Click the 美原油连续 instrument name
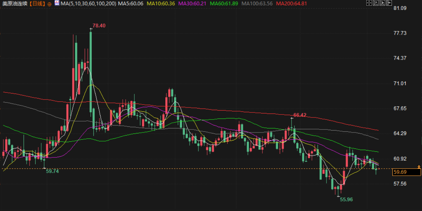The image size is (422, 211). 15,4
